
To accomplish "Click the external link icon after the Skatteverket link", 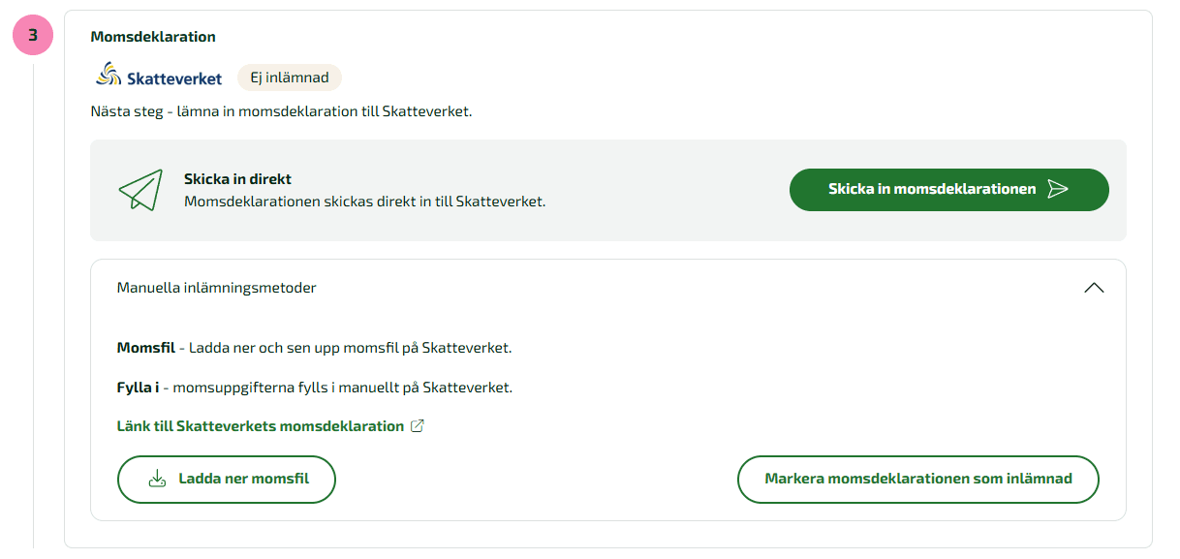I will click(418, 426).
